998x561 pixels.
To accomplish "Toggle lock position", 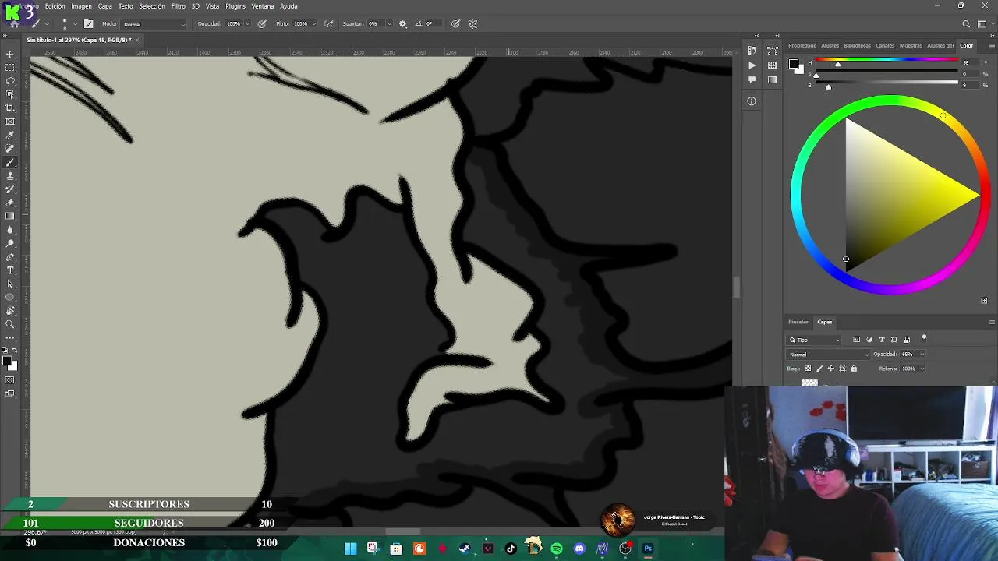I will click(830, 369).
